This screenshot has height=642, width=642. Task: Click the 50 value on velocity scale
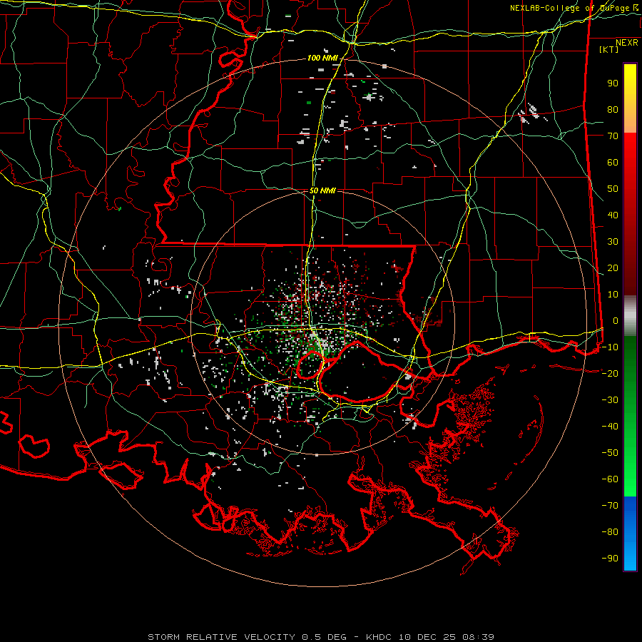pyautogui.click(x=613, y=189)
